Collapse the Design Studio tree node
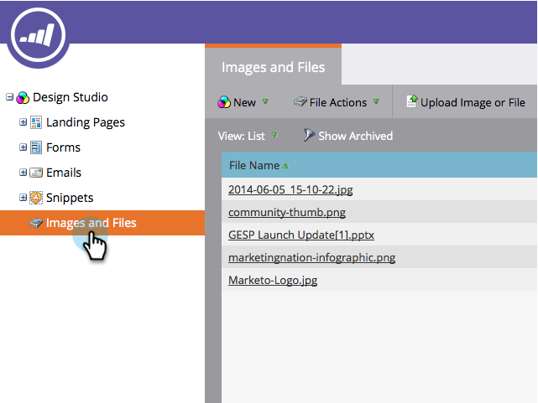The height and width of the screenshot is (403, 538). (x=9, y=97)
